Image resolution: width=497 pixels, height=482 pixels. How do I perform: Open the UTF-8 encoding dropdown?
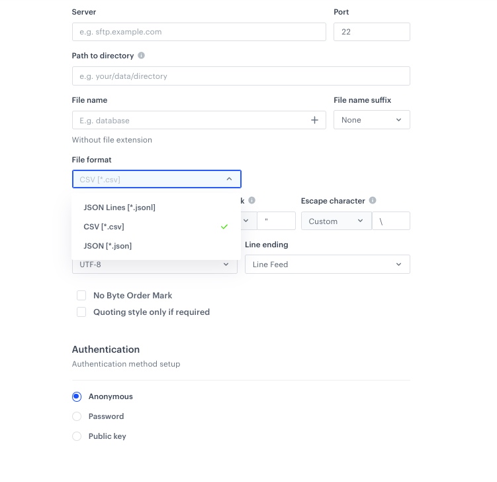pos(154,265)
